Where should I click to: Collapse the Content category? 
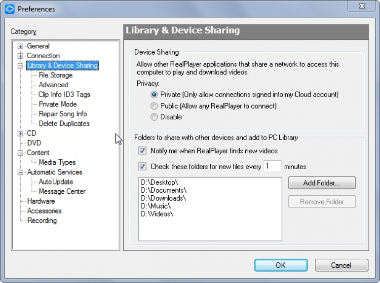(20, 153)
